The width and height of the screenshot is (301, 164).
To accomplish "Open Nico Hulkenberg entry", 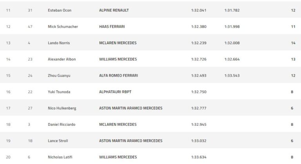I will 62,108.
